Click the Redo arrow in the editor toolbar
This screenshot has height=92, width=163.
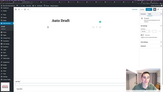point(22,9)
